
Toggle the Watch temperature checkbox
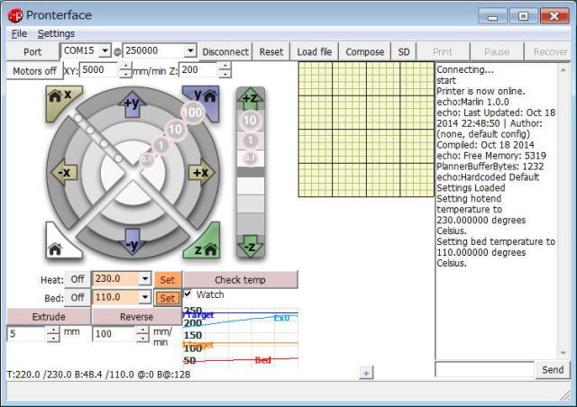[x=188, y=294]
